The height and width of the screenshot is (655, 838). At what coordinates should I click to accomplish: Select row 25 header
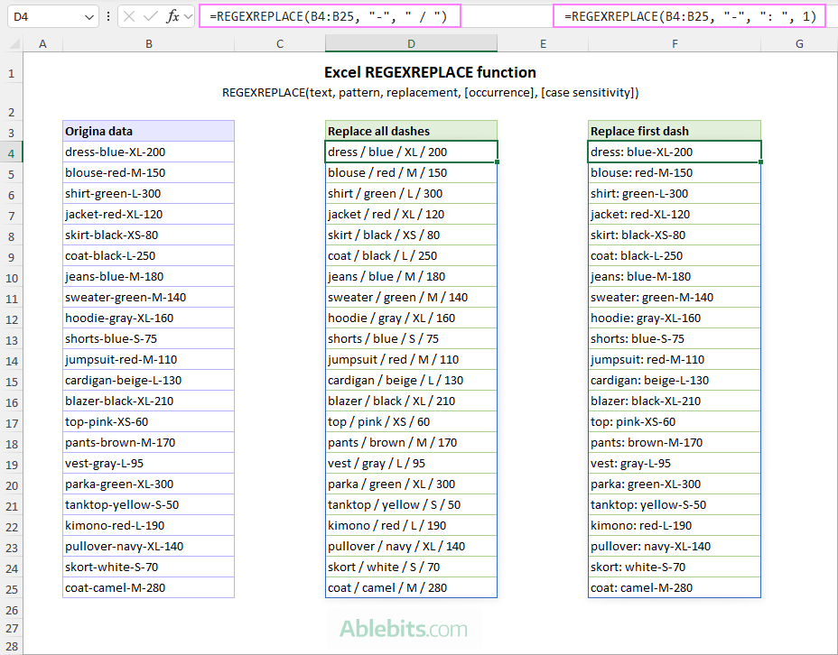click(12, 589)
